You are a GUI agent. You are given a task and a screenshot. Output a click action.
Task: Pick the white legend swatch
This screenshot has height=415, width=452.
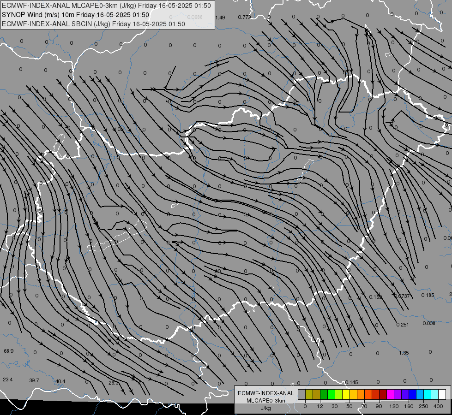(x=442, y=395)
